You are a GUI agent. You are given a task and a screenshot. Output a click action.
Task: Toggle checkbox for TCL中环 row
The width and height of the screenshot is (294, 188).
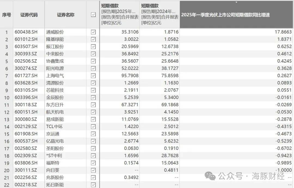(x=93, y=126)
